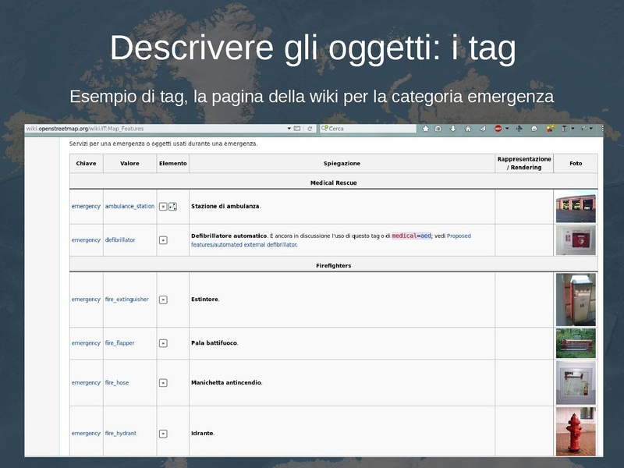Click the send/share paper plane icon
The width and height of the screenshot is (624, 468).
click(x=482, y=129)
